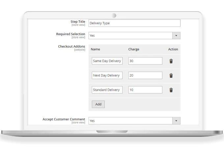Click the Accept Customer Comment label
The width and height of the screenshot is (224, 148).
(x=64, y=119)
